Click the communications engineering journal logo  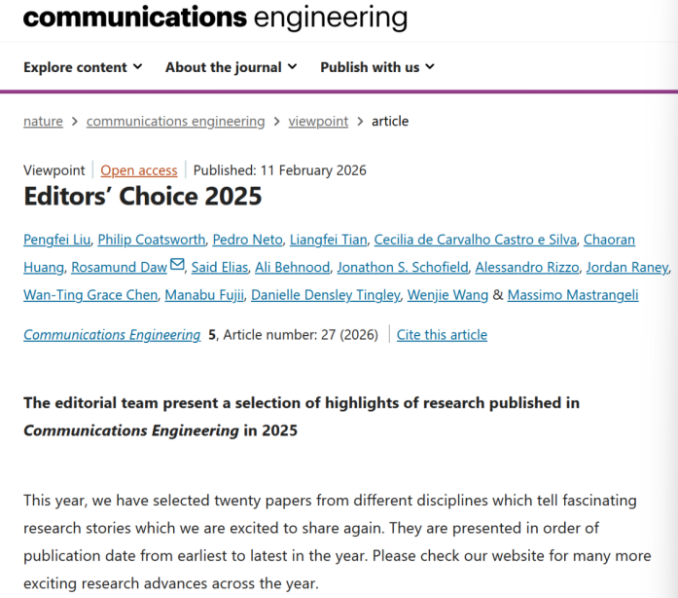point(215,17)
